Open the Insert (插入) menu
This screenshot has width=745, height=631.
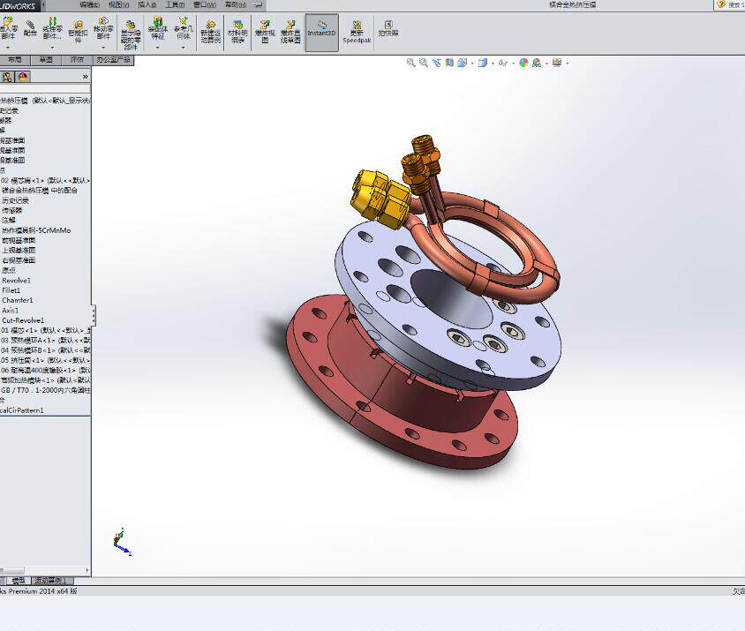point(147,4)
